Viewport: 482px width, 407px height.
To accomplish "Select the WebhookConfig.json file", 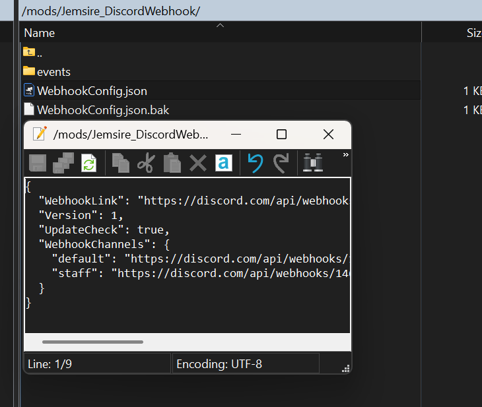I will [x=92, y=90].
